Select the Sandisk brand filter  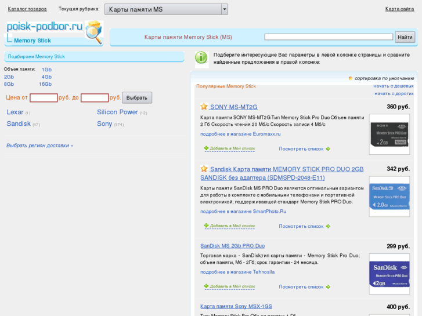[x=19, y=124]
